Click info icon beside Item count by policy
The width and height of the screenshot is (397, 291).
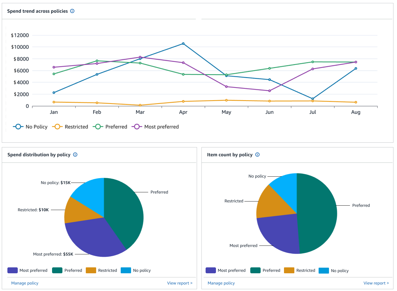[257, 155]
